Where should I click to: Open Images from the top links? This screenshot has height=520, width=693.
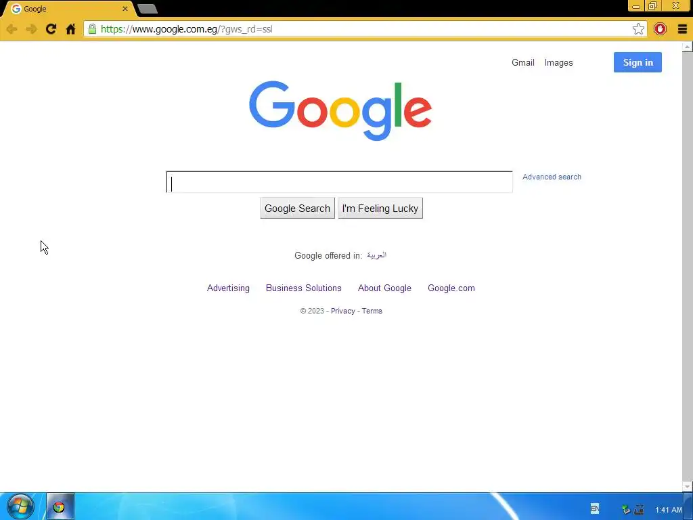coord(558,62)
